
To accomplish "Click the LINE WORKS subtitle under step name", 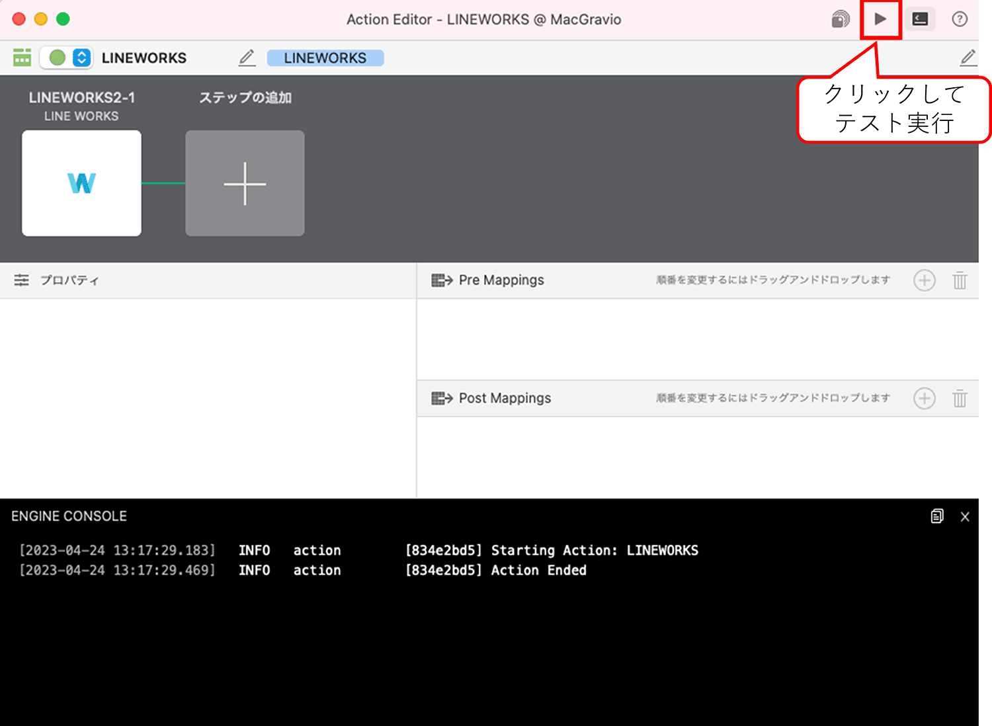I will point(81,116).
